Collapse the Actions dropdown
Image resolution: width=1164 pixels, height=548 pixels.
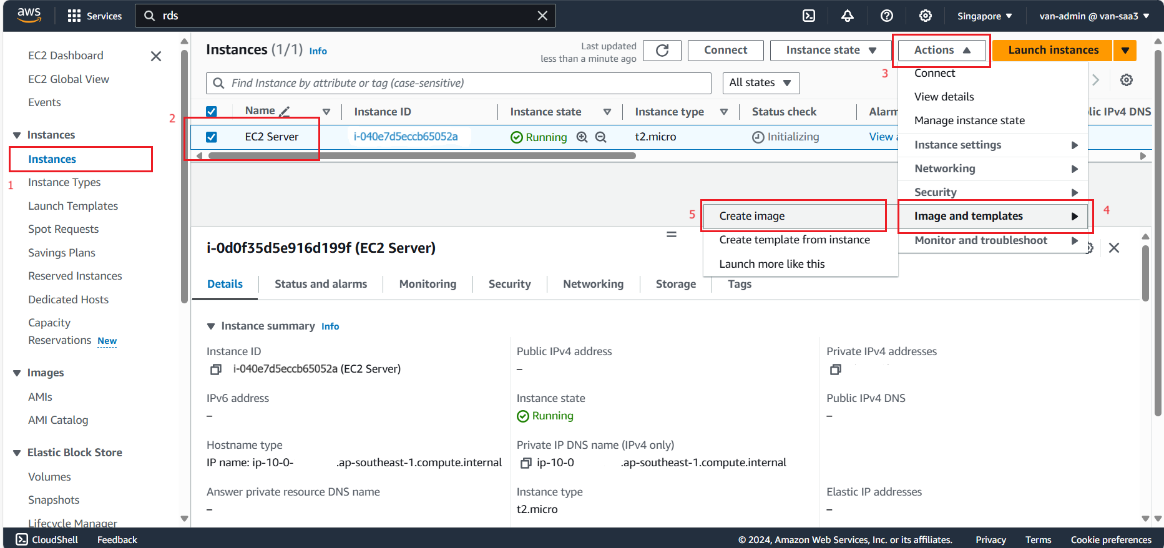[942, 51]
